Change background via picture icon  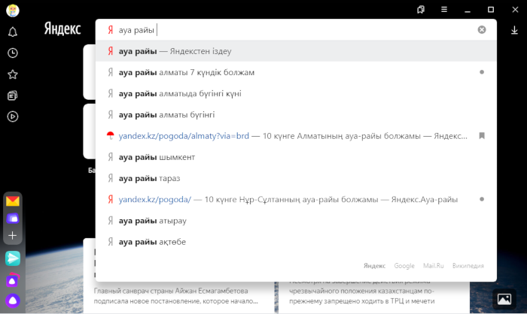tap(504, 299)
